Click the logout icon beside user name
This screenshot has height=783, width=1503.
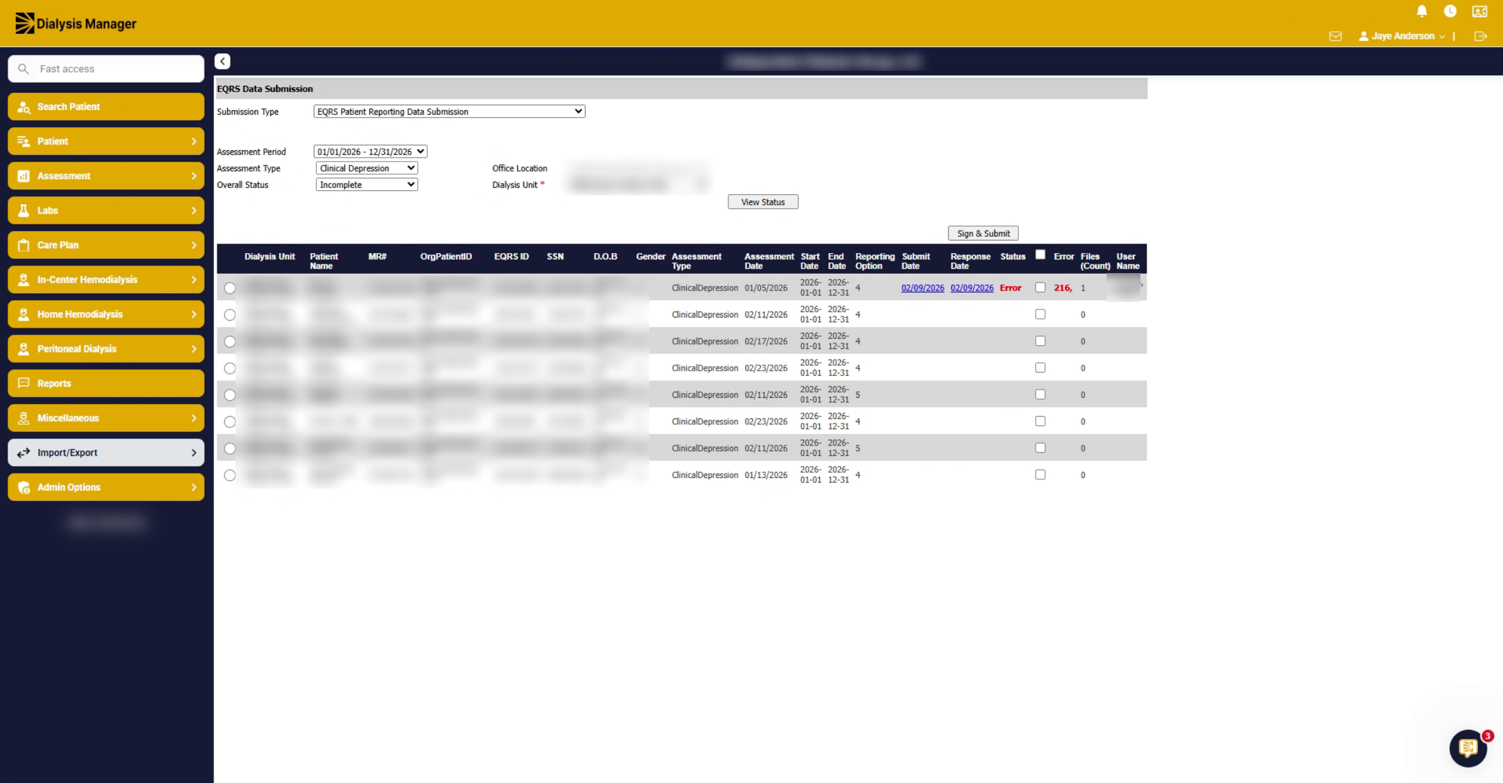(1480, 36)
